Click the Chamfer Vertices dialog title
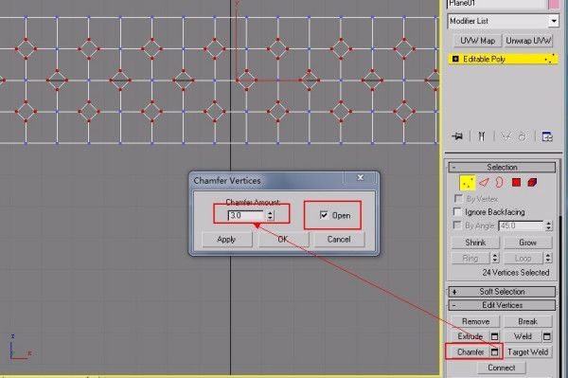The height and width of the screenshot is (378, 568). coord(227,181)
